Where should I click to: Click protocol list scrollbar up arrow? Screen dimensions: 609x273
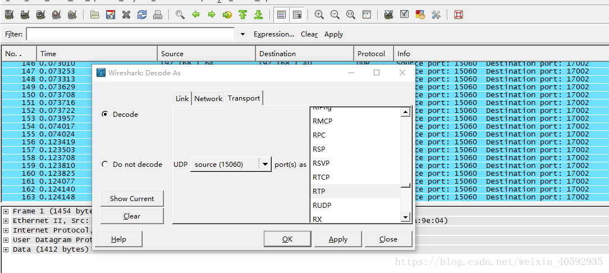(x=405, y=112)
